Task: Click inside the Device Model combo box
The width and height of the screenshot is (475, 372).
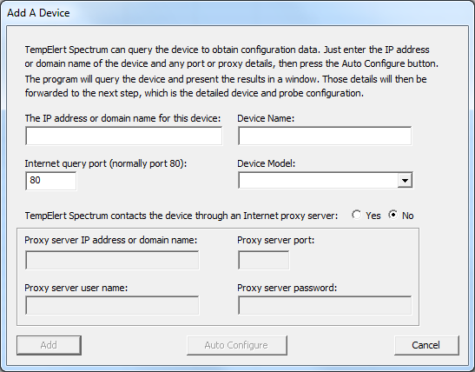Action: coord(318,181)
